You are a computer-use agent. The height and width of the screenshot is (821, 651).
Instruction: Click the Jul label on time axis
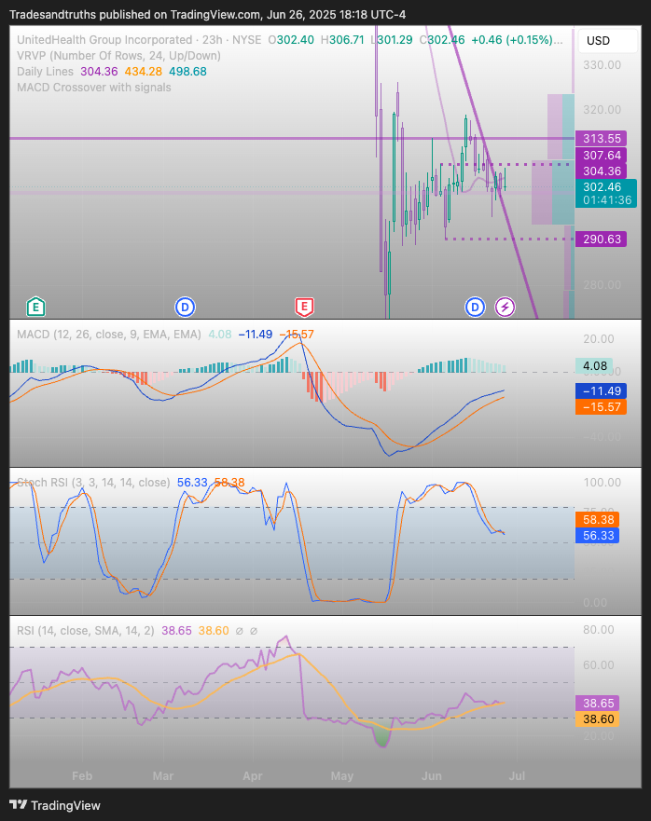518,776
